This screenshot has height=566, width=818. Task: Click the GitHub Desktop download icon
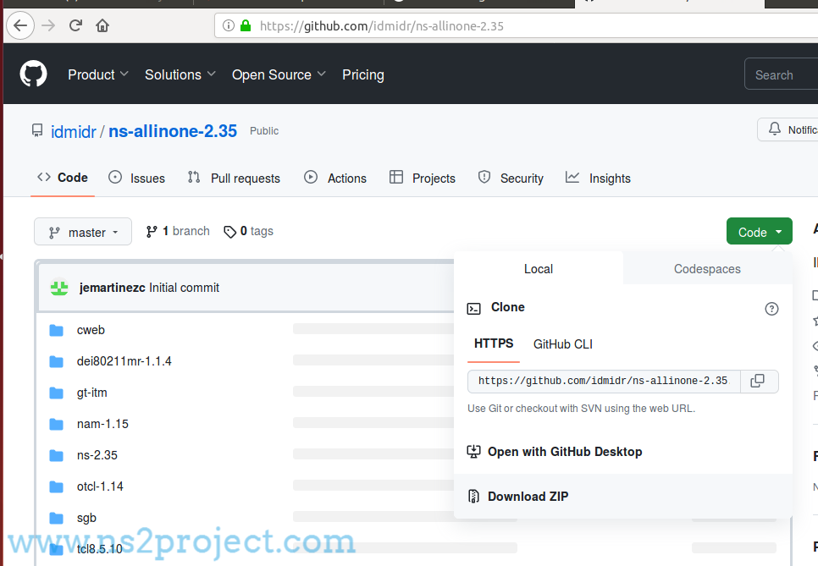click(473, 451)
